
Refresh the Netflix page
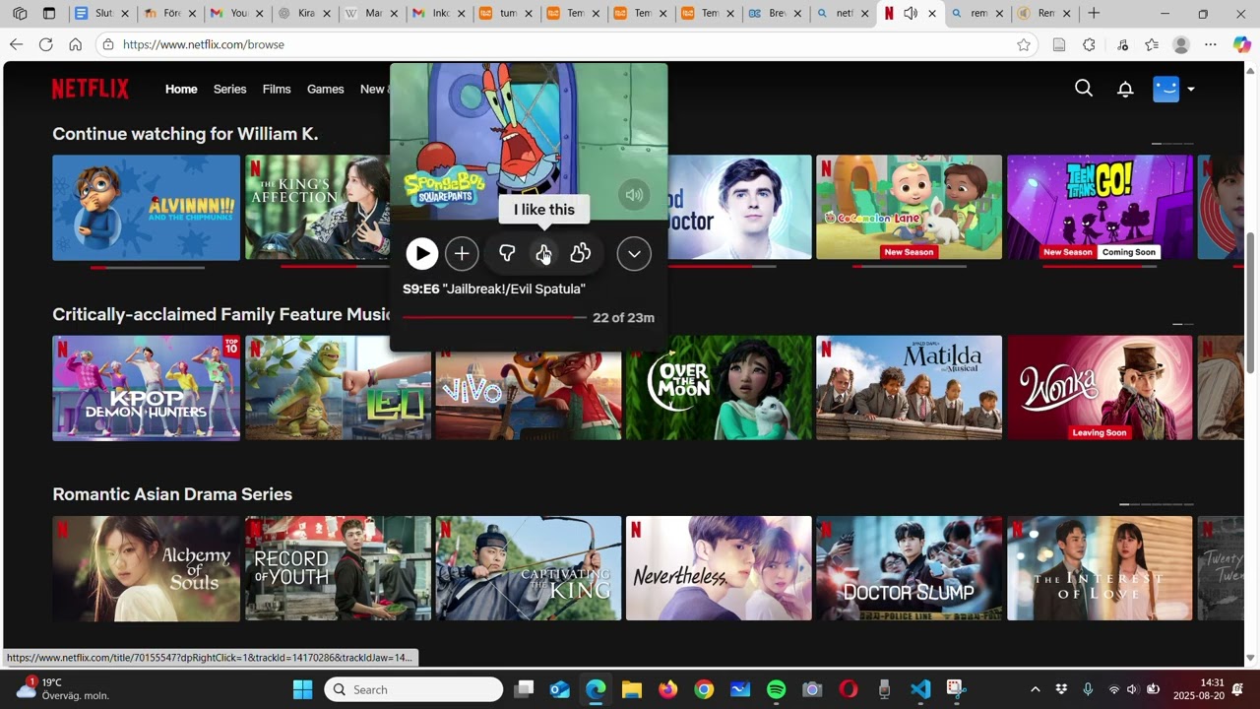point(45,44)
